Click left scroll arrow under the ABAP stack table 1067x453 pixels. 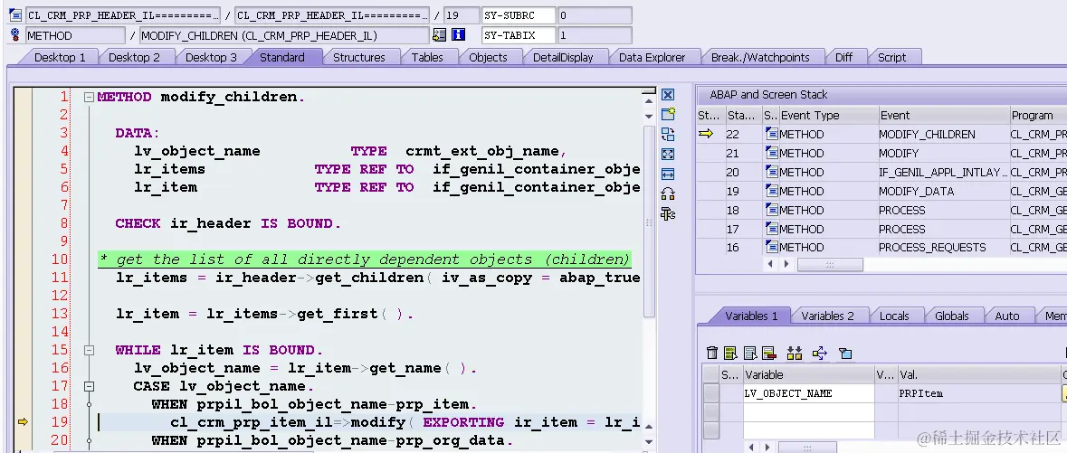click(x=771, y=264)
